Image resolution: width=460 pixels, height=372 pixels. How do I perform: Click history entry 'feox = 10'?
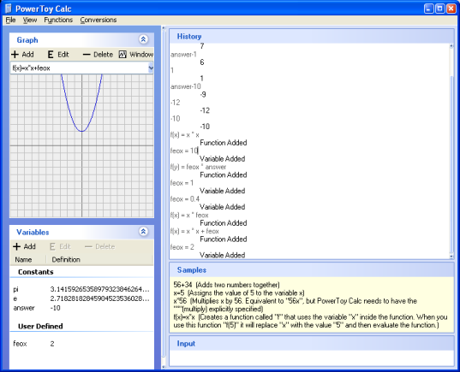184,151
